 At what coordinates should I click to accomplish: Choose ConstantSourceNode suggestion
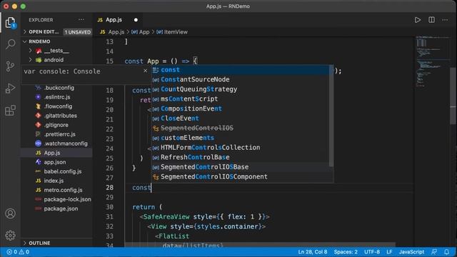tap(241, 79)
